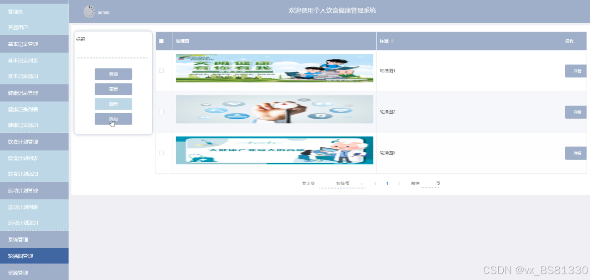Open 健康记录添加 menu item
This screenshot has width=590, height=280.
pos(34,125)
